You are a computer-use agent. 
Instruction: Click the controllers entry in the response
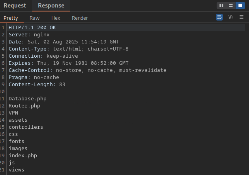point(26,127)
